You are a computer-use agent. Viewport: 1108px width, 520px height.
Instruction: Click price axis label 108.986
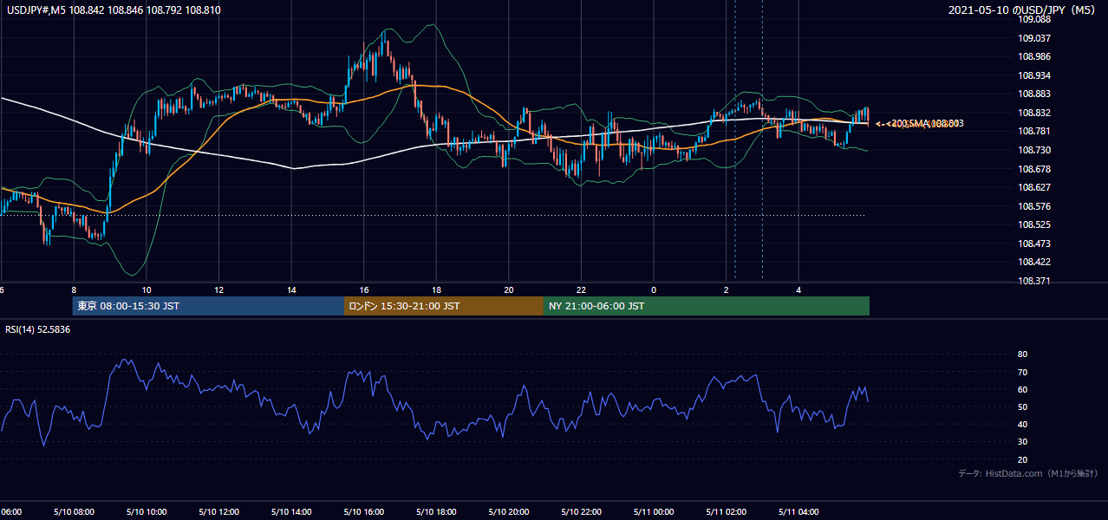pyautogui.click(x=1035, y=56)
